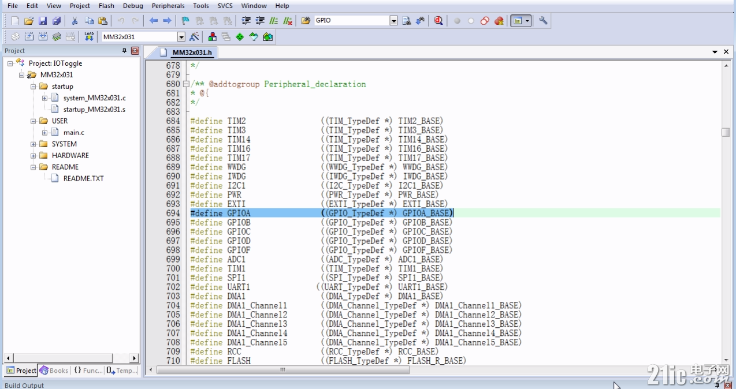736x389 pixels.
Task: Toggle the window layout button in the toolbar
Action: (518, 21)
